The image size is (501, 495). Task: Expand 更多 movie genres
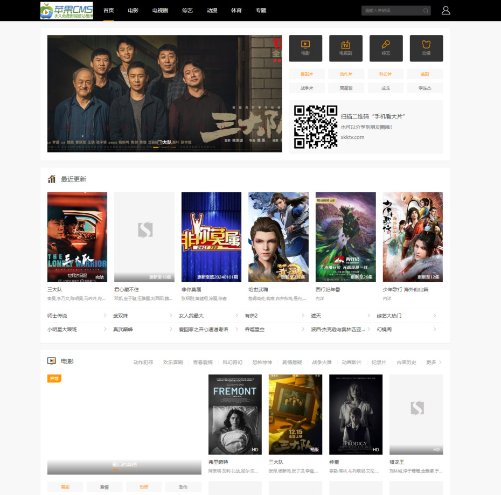click(x=434, y=362)
